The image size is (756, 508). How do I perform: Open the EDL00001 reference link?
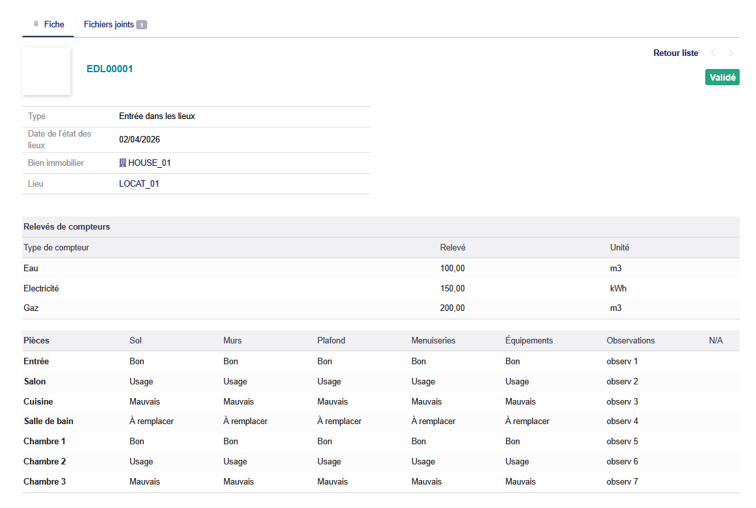109,69
